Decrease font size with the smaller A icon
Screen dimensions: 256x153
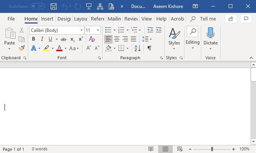[97, 48]
